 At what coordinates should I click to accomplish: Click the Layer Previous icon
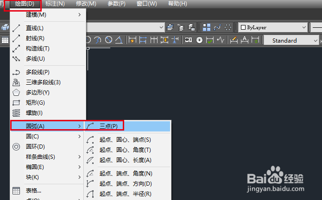coord(181,27)
